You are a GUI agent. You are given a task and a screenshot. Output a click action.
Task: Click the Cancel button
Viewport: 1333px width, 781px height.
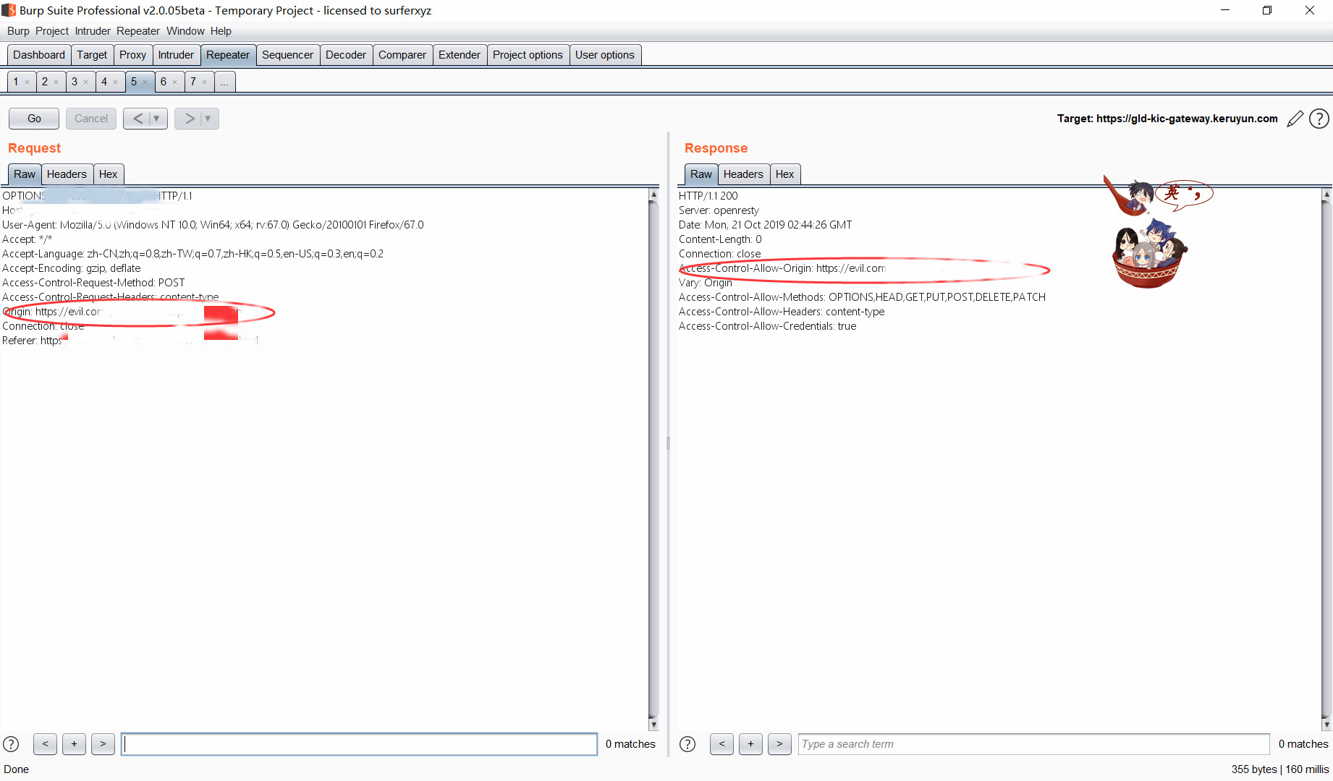pyautogui.click(x=91, y=119)
